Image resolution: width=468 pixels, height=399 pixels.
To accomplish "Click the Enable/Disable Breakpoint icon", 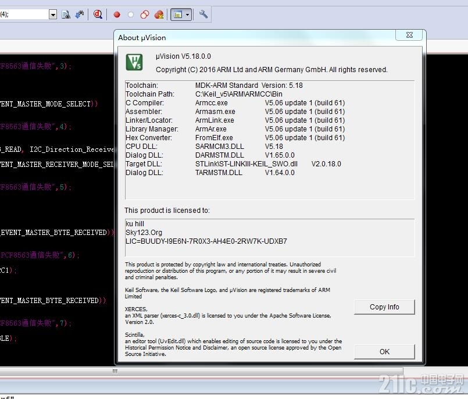I will pos(131,15).
